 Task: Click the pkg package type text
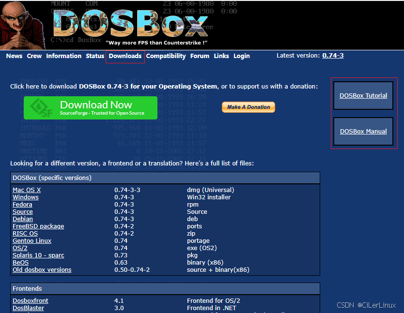192,255
